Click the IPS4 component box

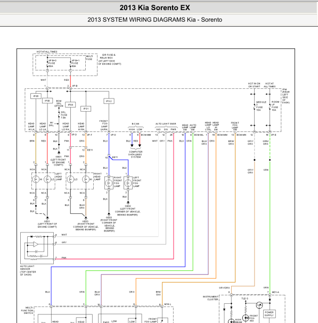[x=70, y=105]
